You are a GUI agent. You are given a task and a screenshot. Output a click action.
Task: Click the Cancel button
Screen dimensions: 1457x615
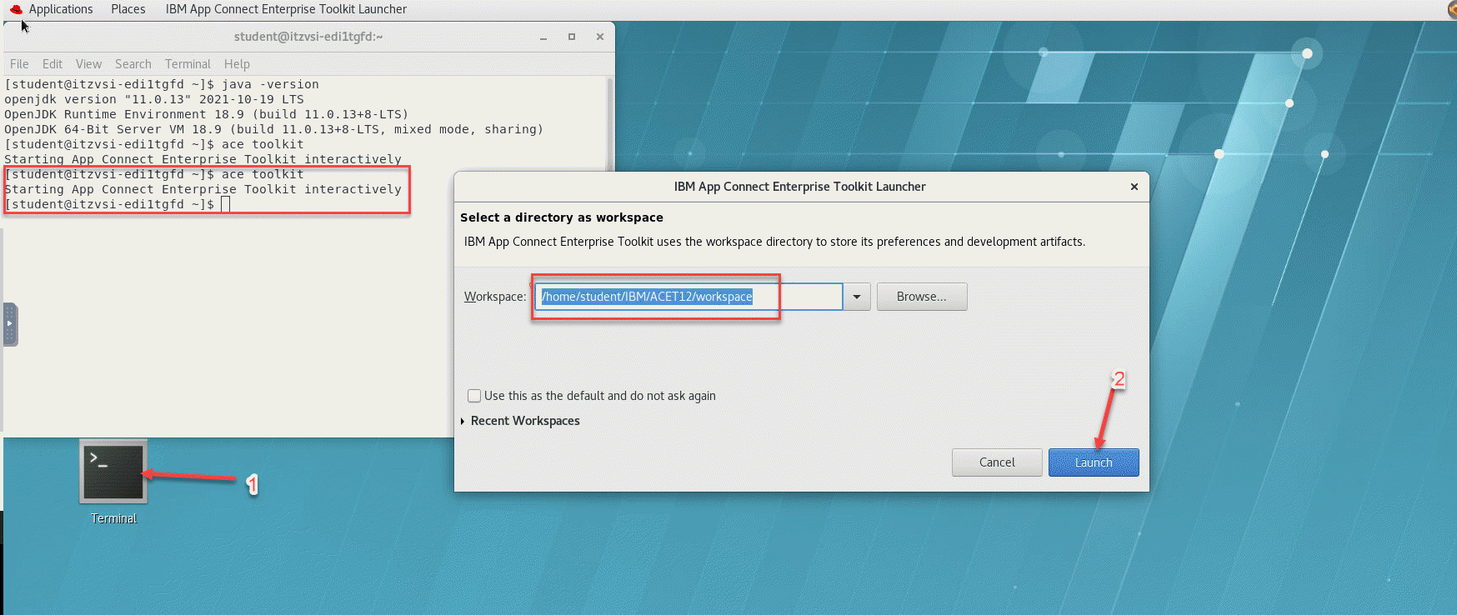(x=997, y=462)
